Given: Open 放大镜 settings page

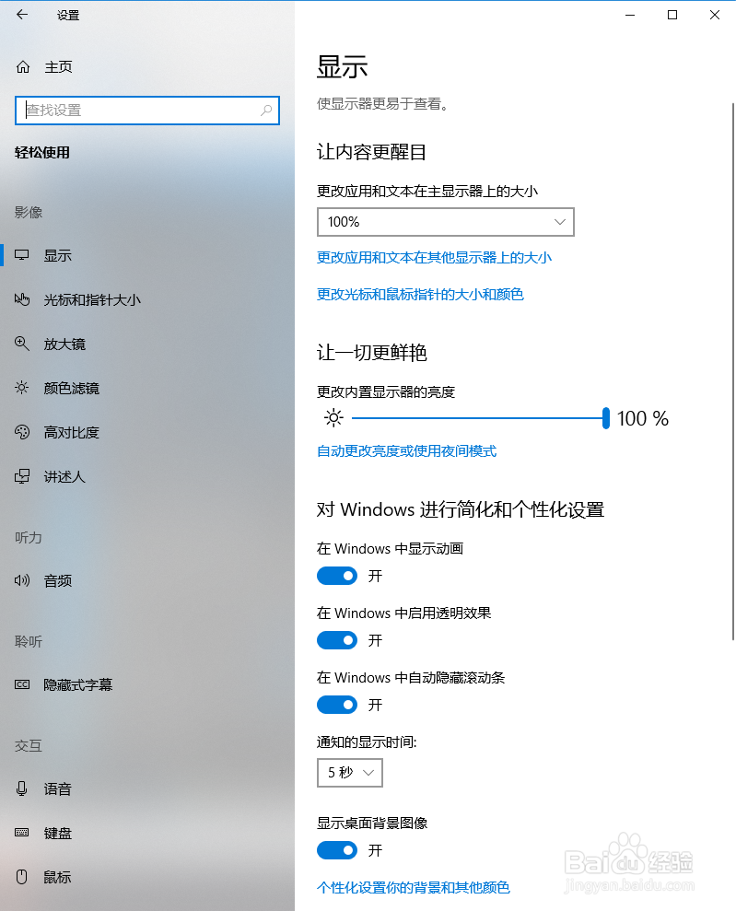Looking at the screenshot, I should (64, 344).
